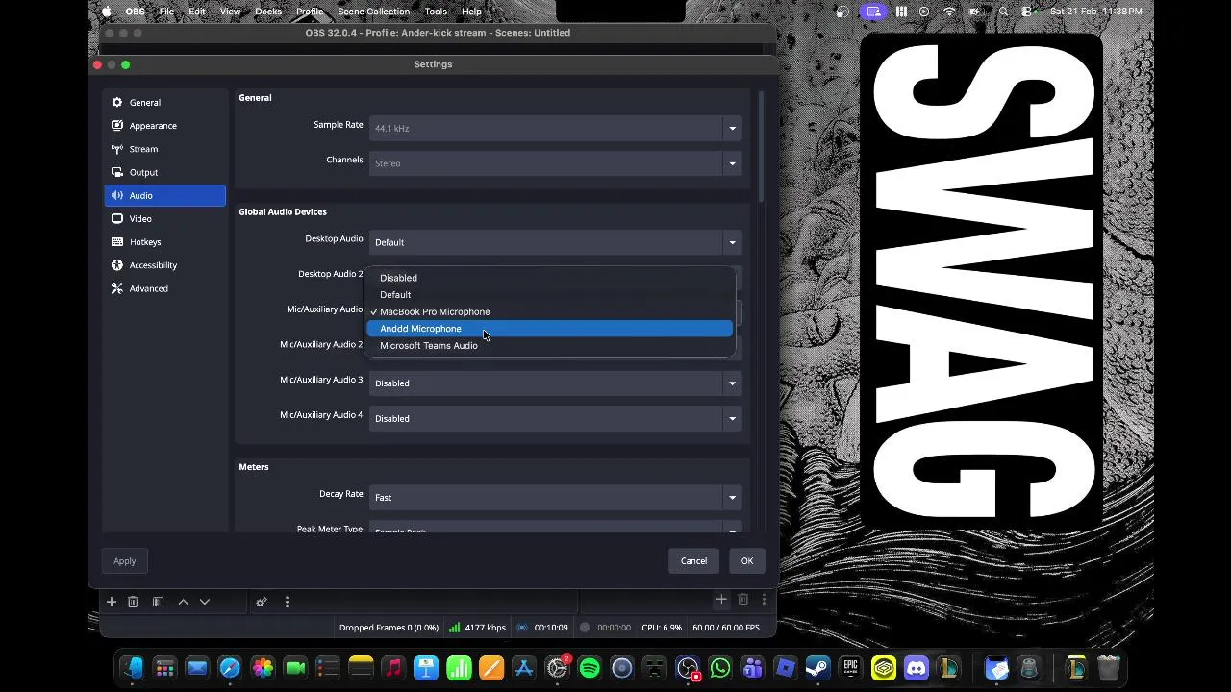Click the CPU: 6.9% status entry
Screen dimensions: 1231x692
[x=662, y=628]
